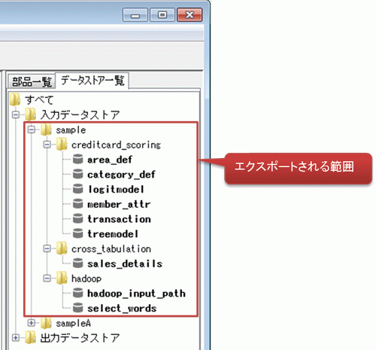
Task: Select the category_def entry
Action: point(121,175)
